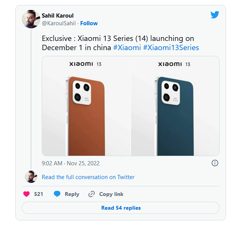The height and width of the screenshot is (225, 241).
Task: Click the @KaroulSahil handle
Action: [59, 23]
